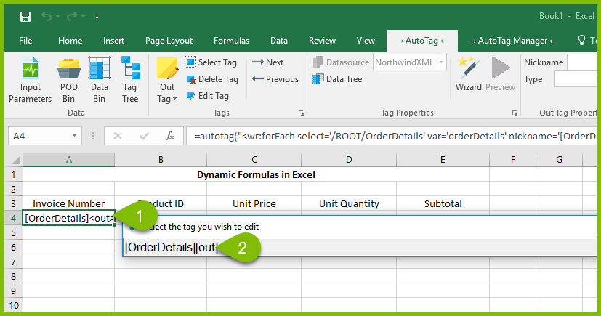This screenshot has width=601, height=316.
Task: Launch the tag Wizard
Action: (x=468, y=74)
